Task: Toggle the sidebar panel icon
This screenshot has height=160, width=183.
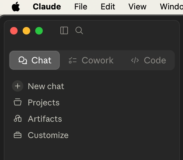Action: 64,30
